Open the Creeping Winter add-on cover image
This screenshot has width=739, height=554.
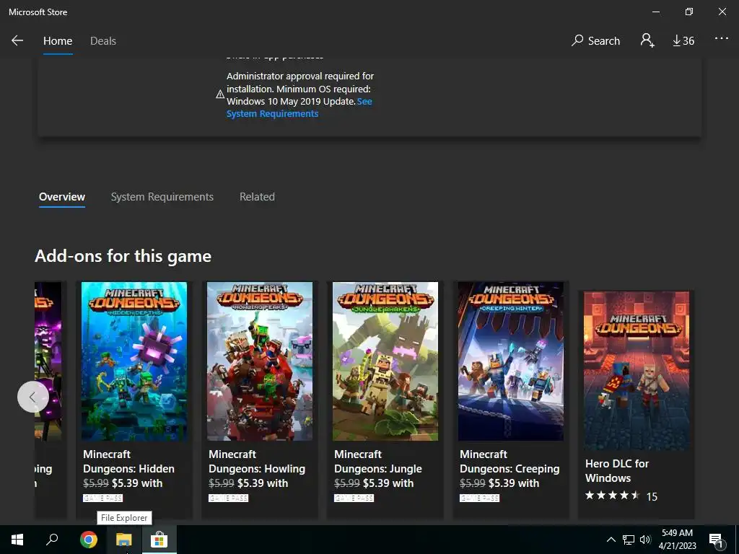511,361
